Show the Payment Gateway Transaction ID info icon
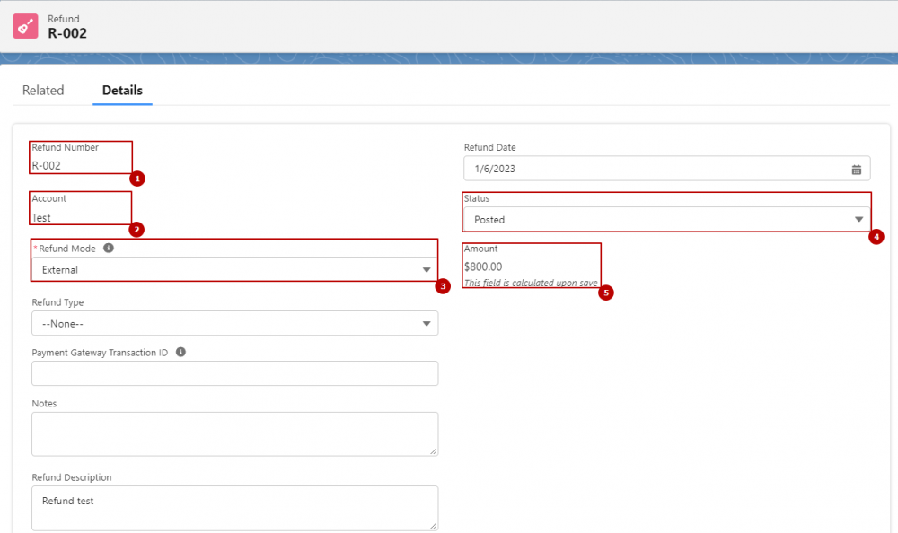Image resolution: width=898 pixels, height=533 pixels. [x=180, y=352]
